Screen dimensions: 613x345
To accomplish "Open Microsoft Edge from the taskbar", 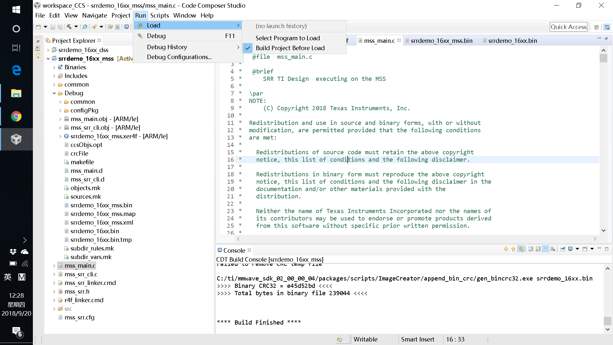I will pos(16,70).
